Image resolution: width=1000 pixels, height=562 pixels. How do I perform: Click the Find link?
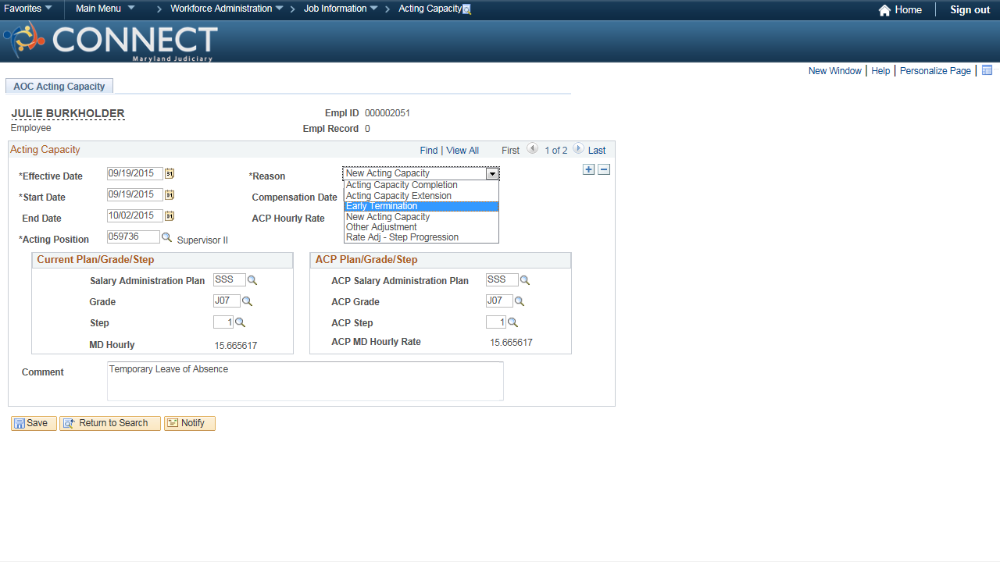(x=428, y=151)
